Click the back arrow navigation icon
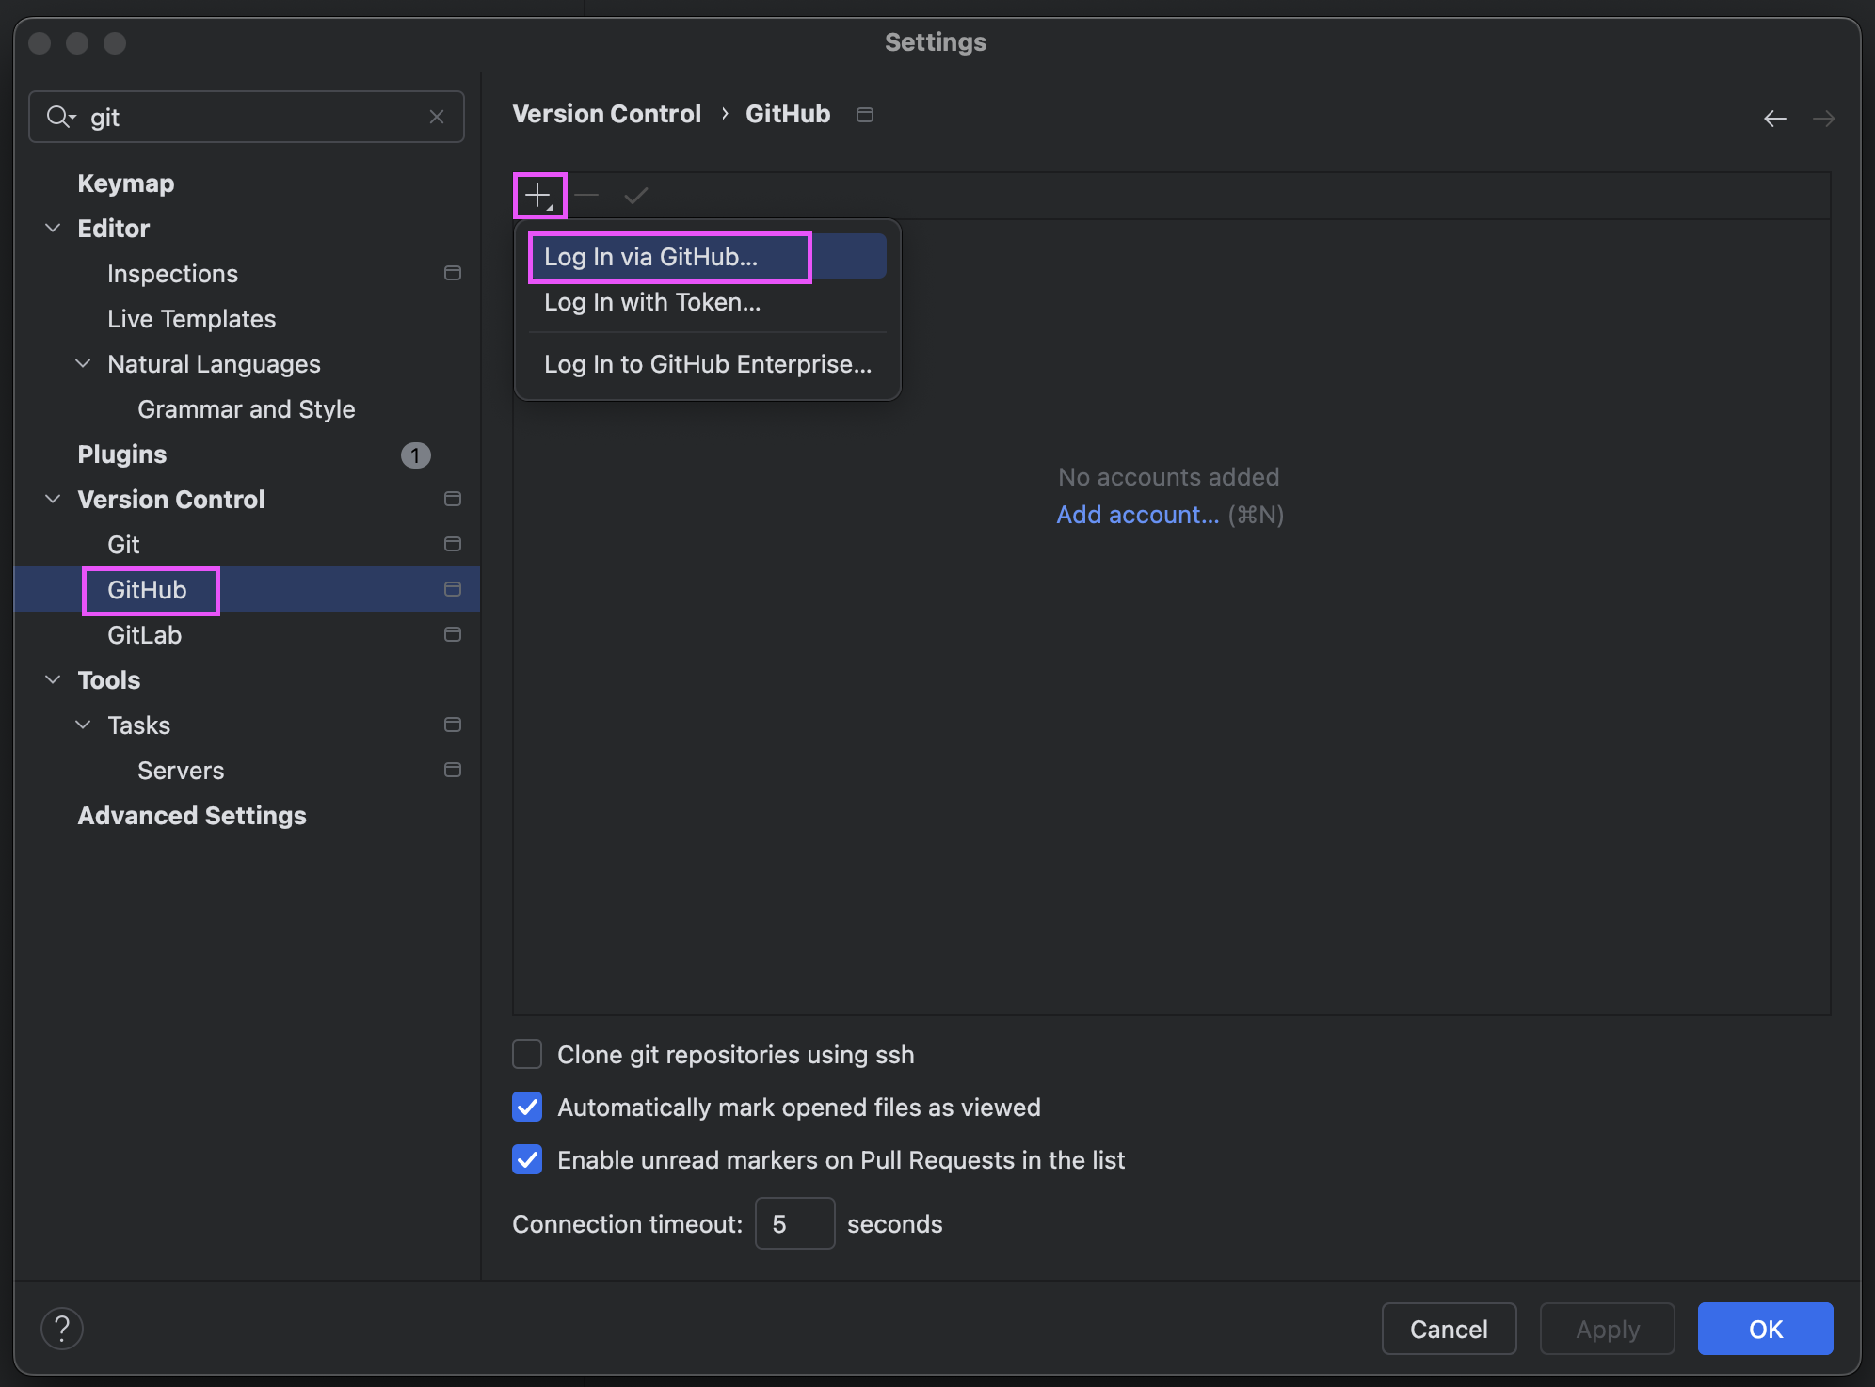 tap(1775, 118)
